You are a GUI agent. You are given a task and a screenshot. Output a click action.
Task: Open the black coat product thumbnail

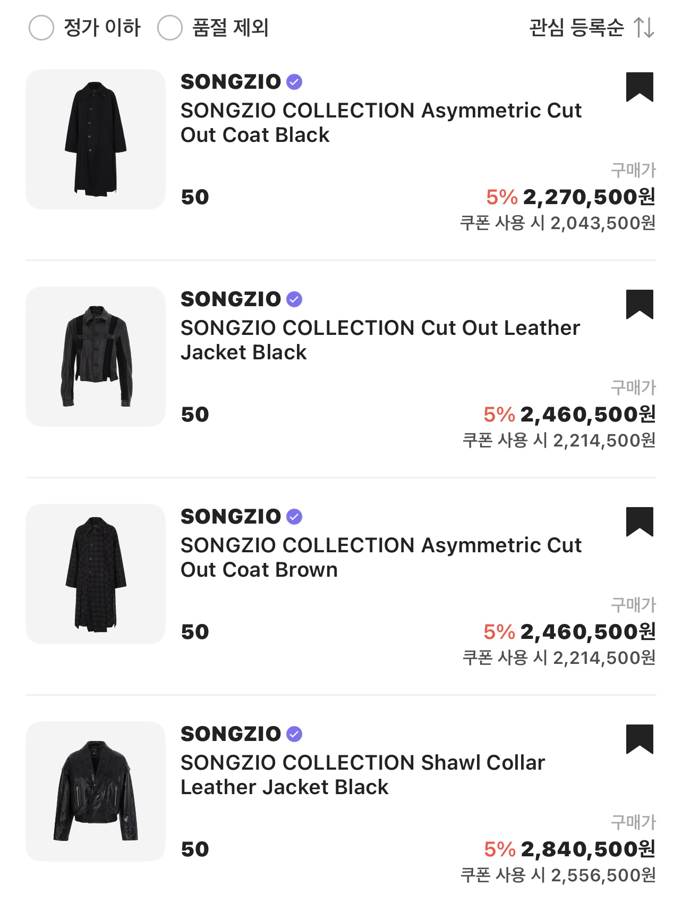pos(96,139)
